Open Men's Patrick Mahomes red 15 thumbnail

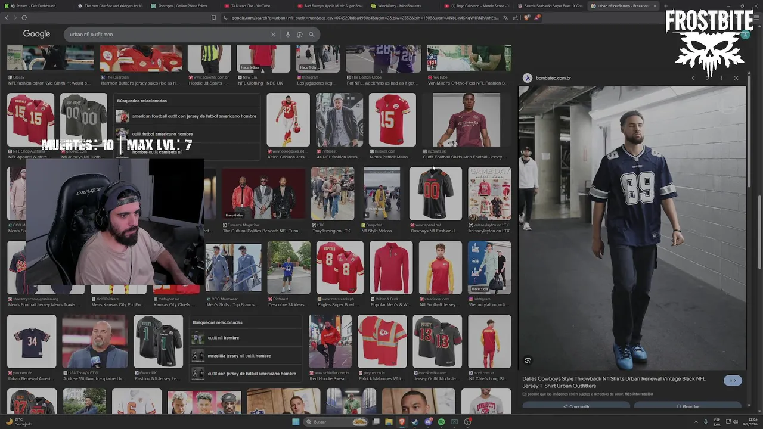tap(392, 120)
